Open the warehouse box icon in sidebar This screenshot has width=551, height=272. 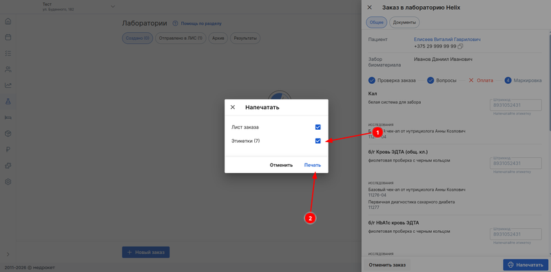click(8, 133)
